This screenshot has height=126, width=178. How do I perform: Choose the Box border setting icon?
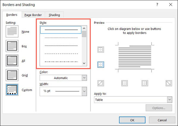coord(12,46)
